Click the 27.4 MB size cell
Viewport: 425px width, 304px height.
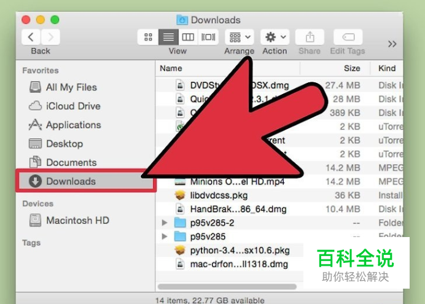343,85
